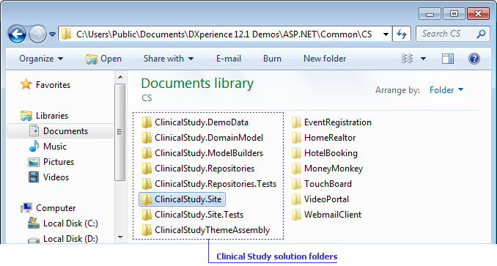The width and height of the screenshot is (497, 266).
Task: Toggle the preview pane
Action: [x=448, y=59]
